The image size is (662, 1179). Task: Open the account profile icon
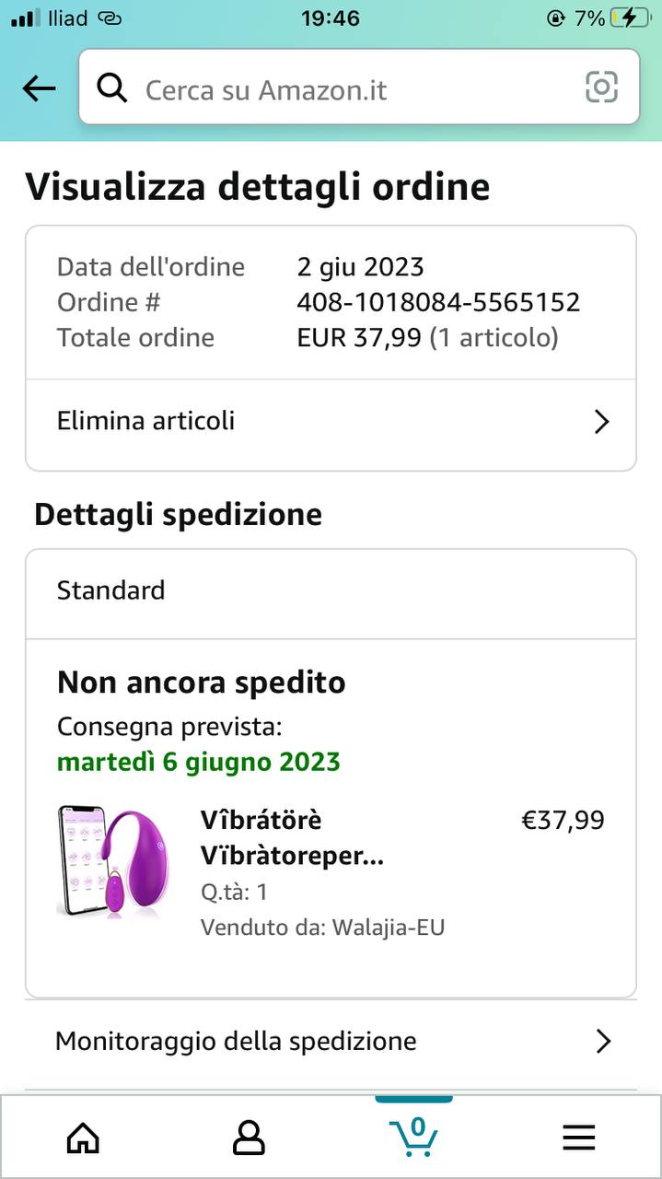pyautogui.click(x=249, y=1138)
